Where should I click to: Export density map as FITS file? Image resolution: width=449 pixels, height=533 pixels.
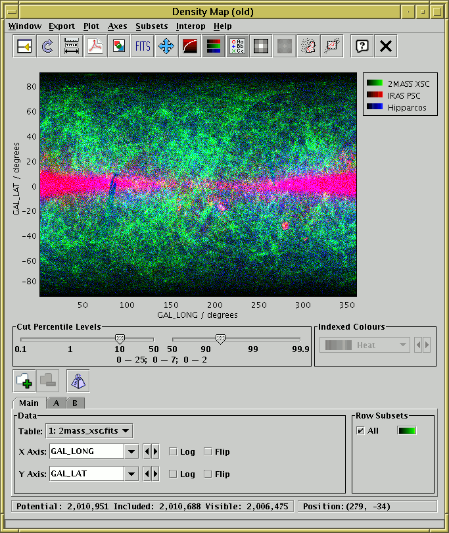tap(142, 46)
